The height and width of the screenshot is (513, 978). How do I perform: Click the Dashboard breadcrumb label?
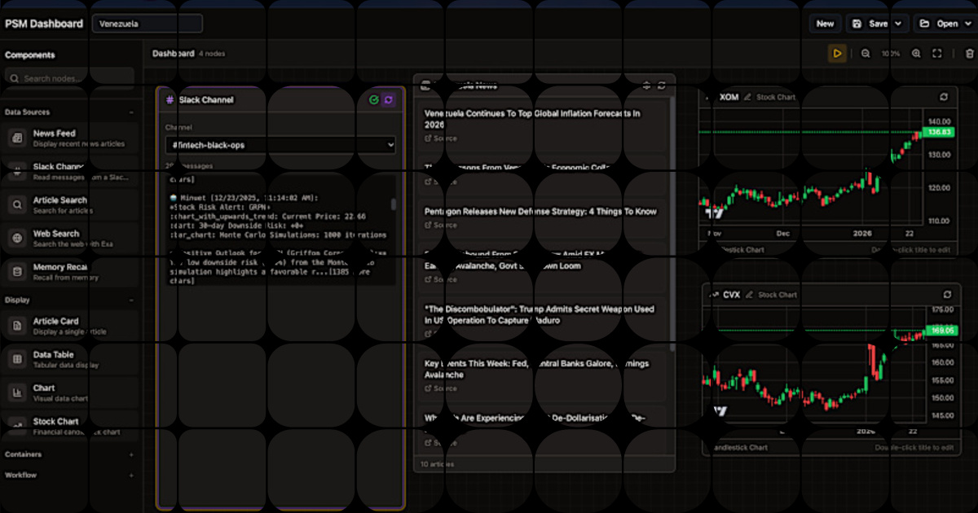click(173, 54)
